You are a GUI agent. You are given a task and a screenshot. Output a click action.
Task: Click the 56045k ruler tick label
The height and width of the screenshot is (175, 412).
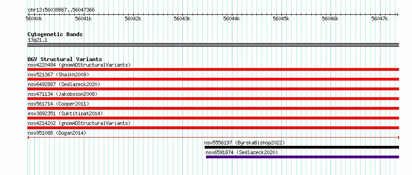pos(281,19)
